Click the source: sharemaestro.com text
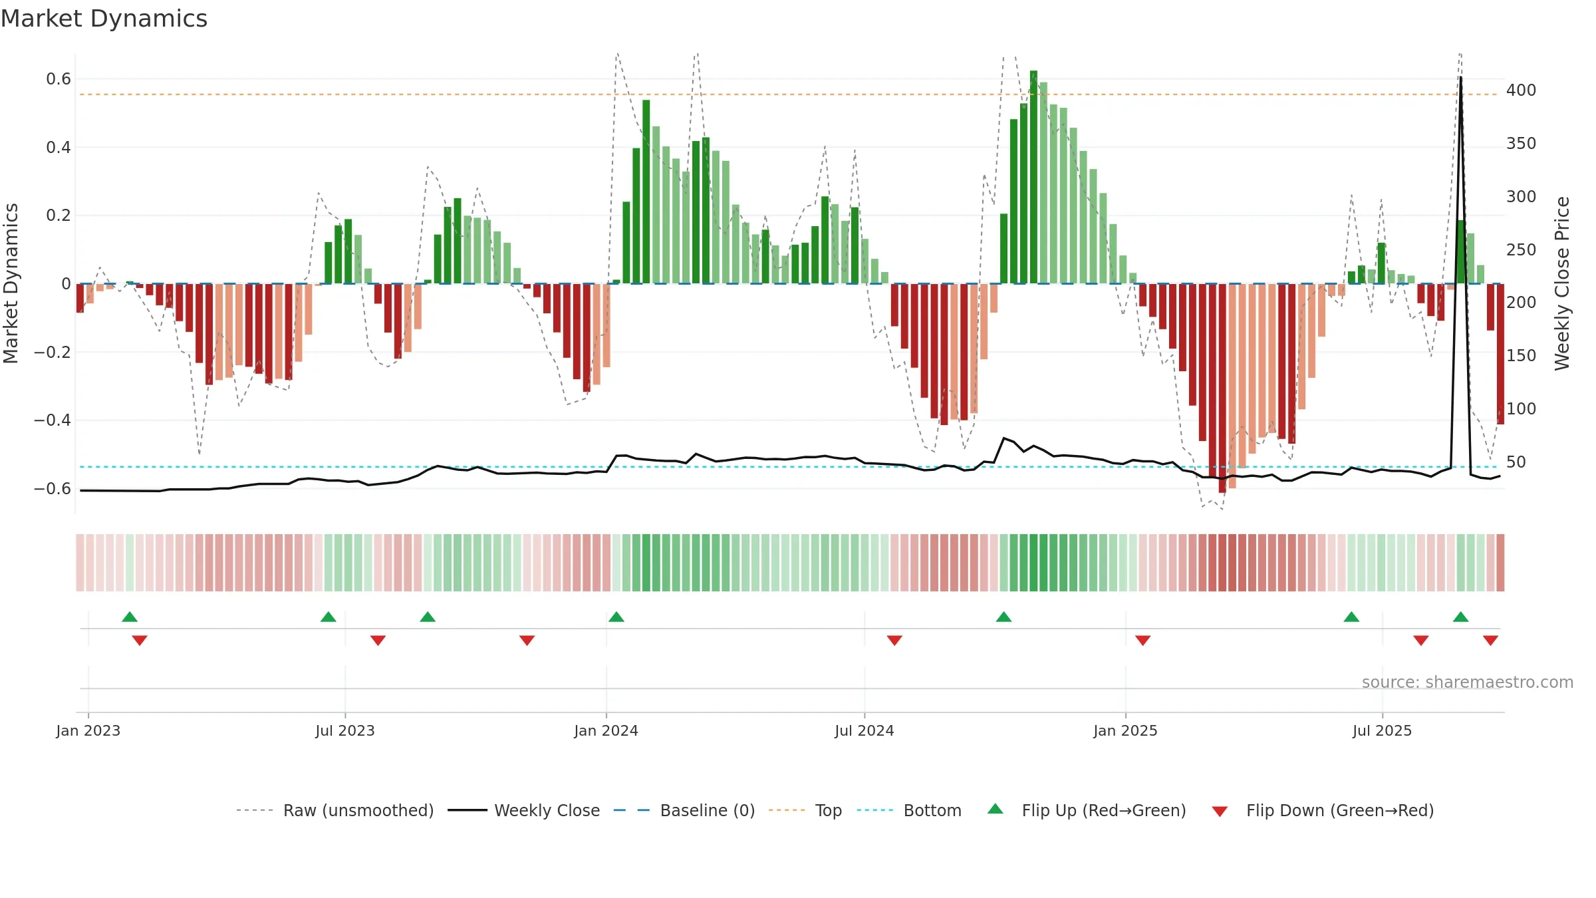This screenshot has width=1596, height=898. click(x=1468, y=682)
